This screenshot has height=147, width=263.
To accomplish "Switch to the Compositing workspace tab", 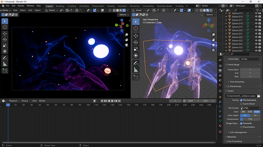I will coord(148,6).
